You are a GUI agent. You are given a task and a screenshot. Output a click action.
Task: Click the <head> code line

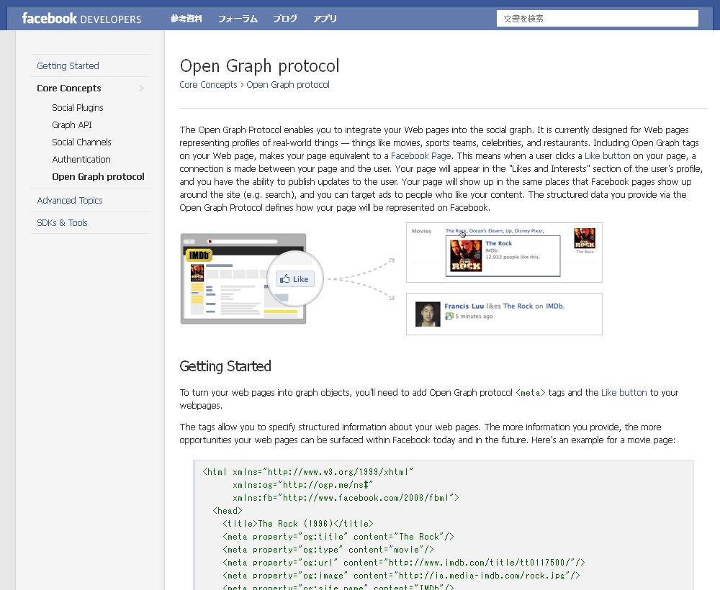click(228, 511)
